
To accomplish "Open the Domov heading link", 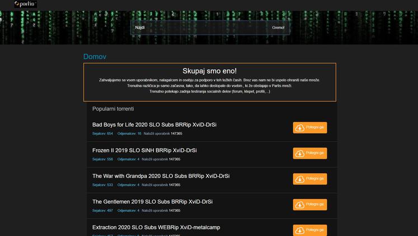I will tap(95, 57).
